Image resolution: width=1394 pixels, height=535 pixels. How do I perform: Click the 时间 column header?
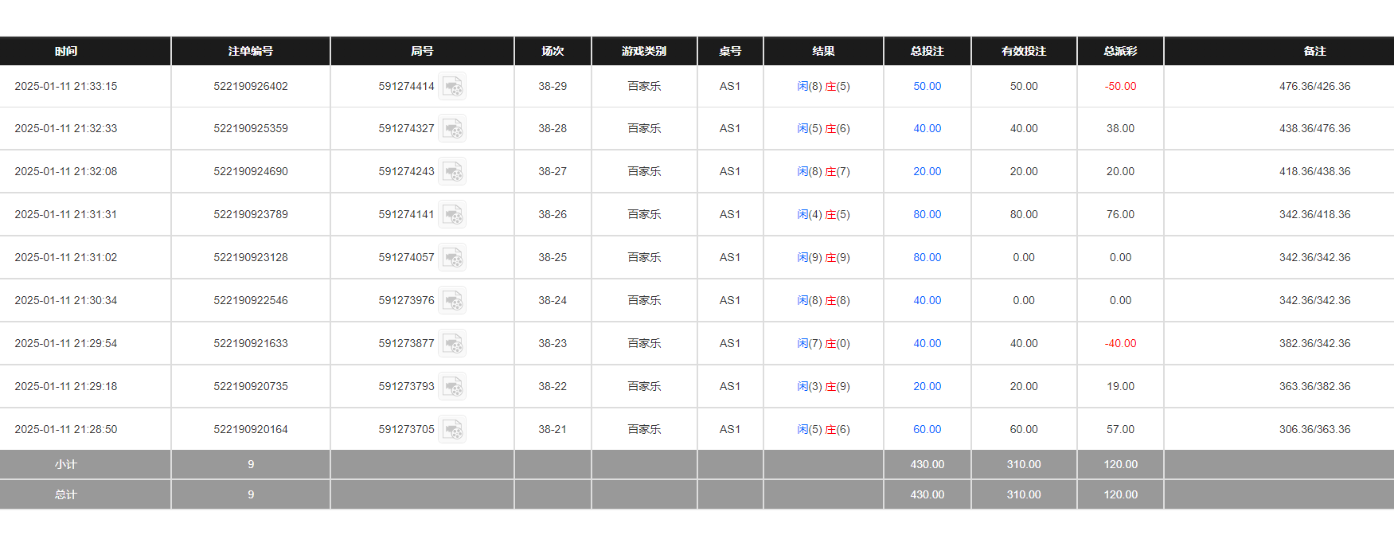pyautogui.click(x=66, y=51)
